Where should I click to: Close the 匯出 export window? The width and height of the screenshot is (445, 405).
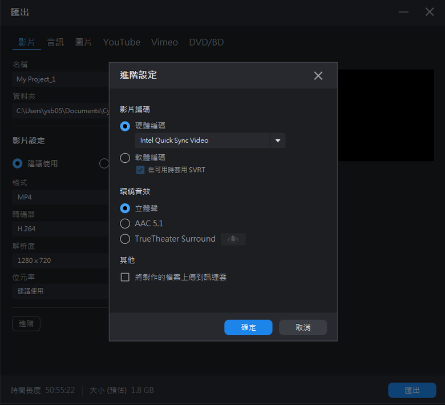tap(430, 12)
